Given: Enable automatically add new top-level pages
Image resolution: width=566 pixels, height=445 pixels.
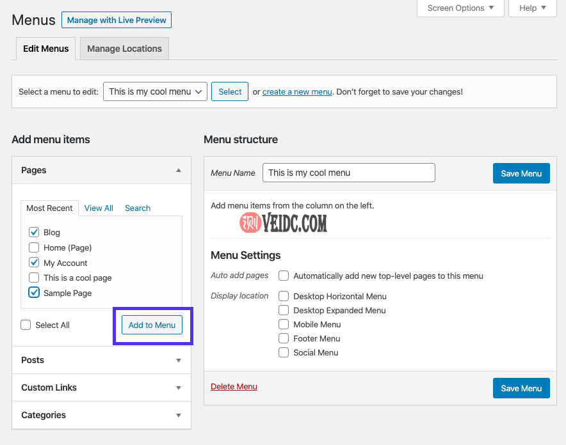Looking at the screenshot, I should pyautogui.click(x=284, y=276).
